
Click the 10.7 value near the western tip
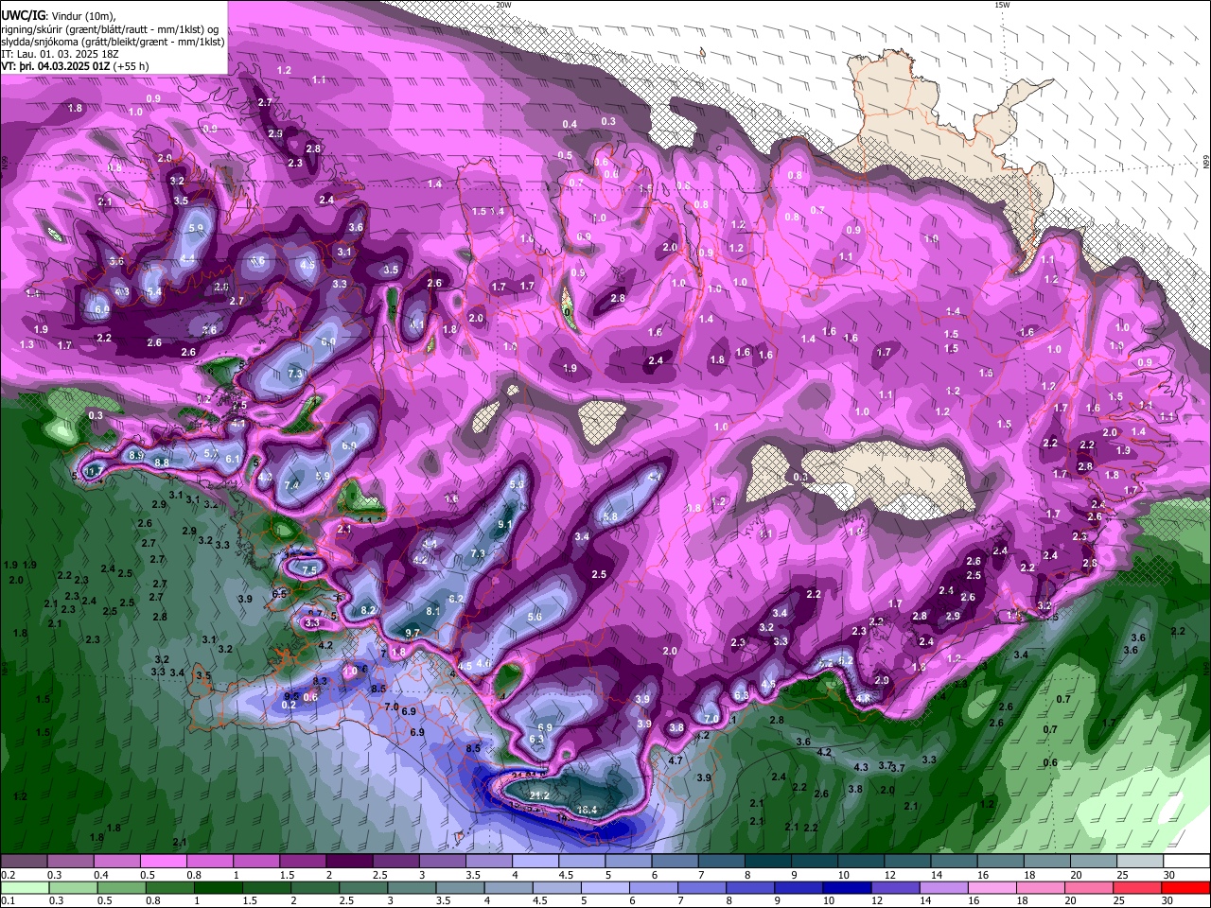click(x=93, y=470)
